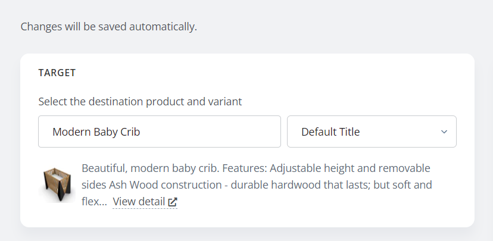
Task: Click the external link icon beside View detail
Action: 173,202
